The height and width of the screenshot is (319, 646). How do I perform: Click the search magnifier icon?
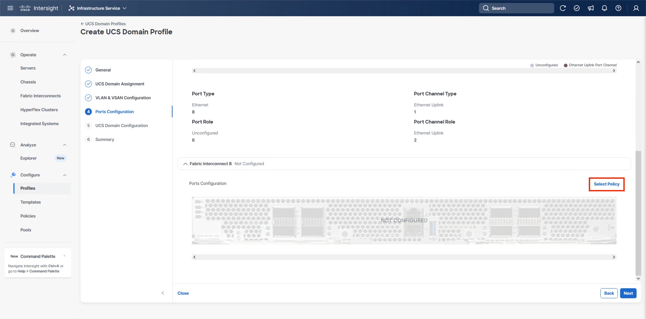click(x=486, y=8)
